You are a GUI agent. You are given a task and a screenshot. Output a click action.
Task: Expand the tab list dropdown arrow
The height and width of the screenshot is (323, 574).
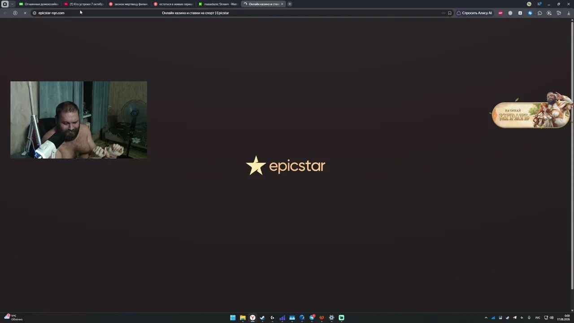tap(12, 4)
